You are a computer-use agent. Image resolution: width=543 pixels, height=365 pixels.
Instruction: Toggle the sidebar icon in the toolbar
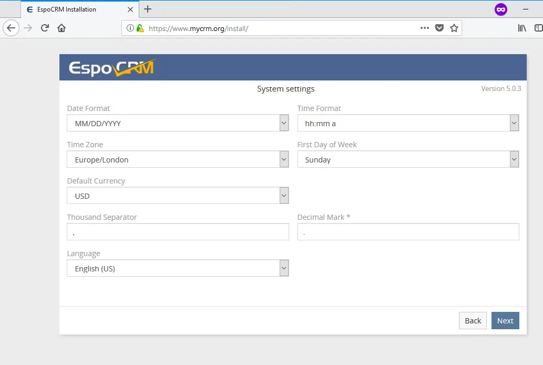pyautogui.click(x=538, y=28)
